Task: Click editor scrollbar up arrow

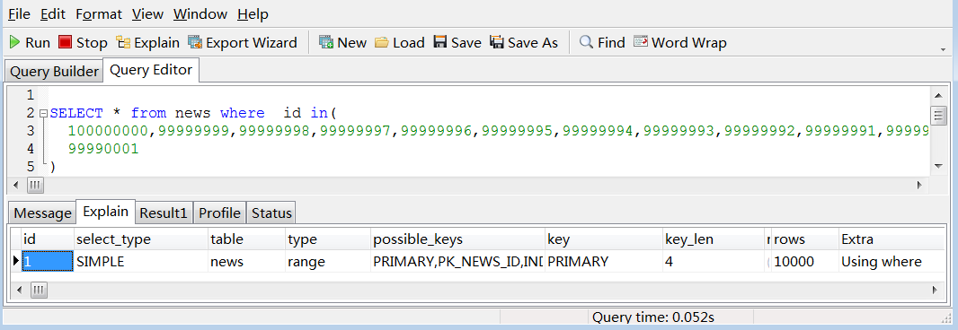Action: pyautogui.click(x=939, y=95)
